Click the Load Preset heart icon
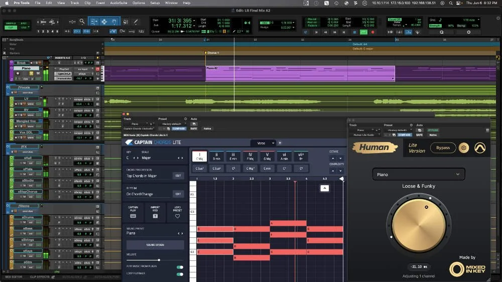 [177, 216]
